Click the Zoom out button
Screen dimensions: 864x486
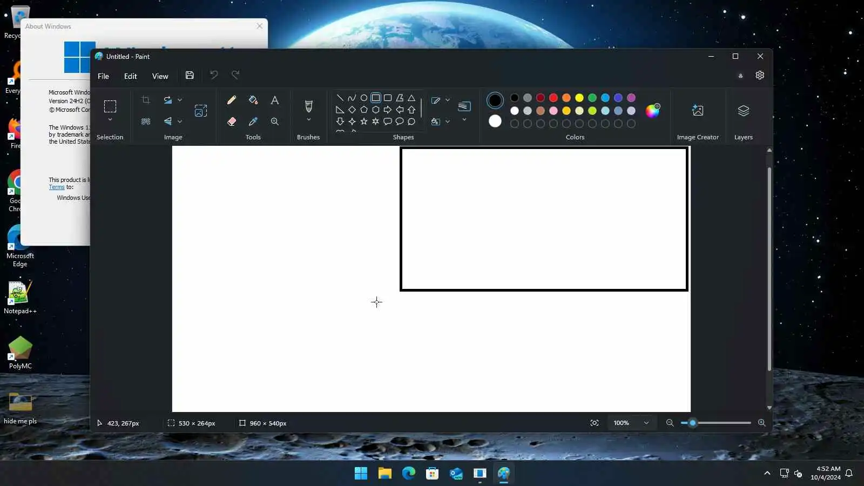pos(670,423)
